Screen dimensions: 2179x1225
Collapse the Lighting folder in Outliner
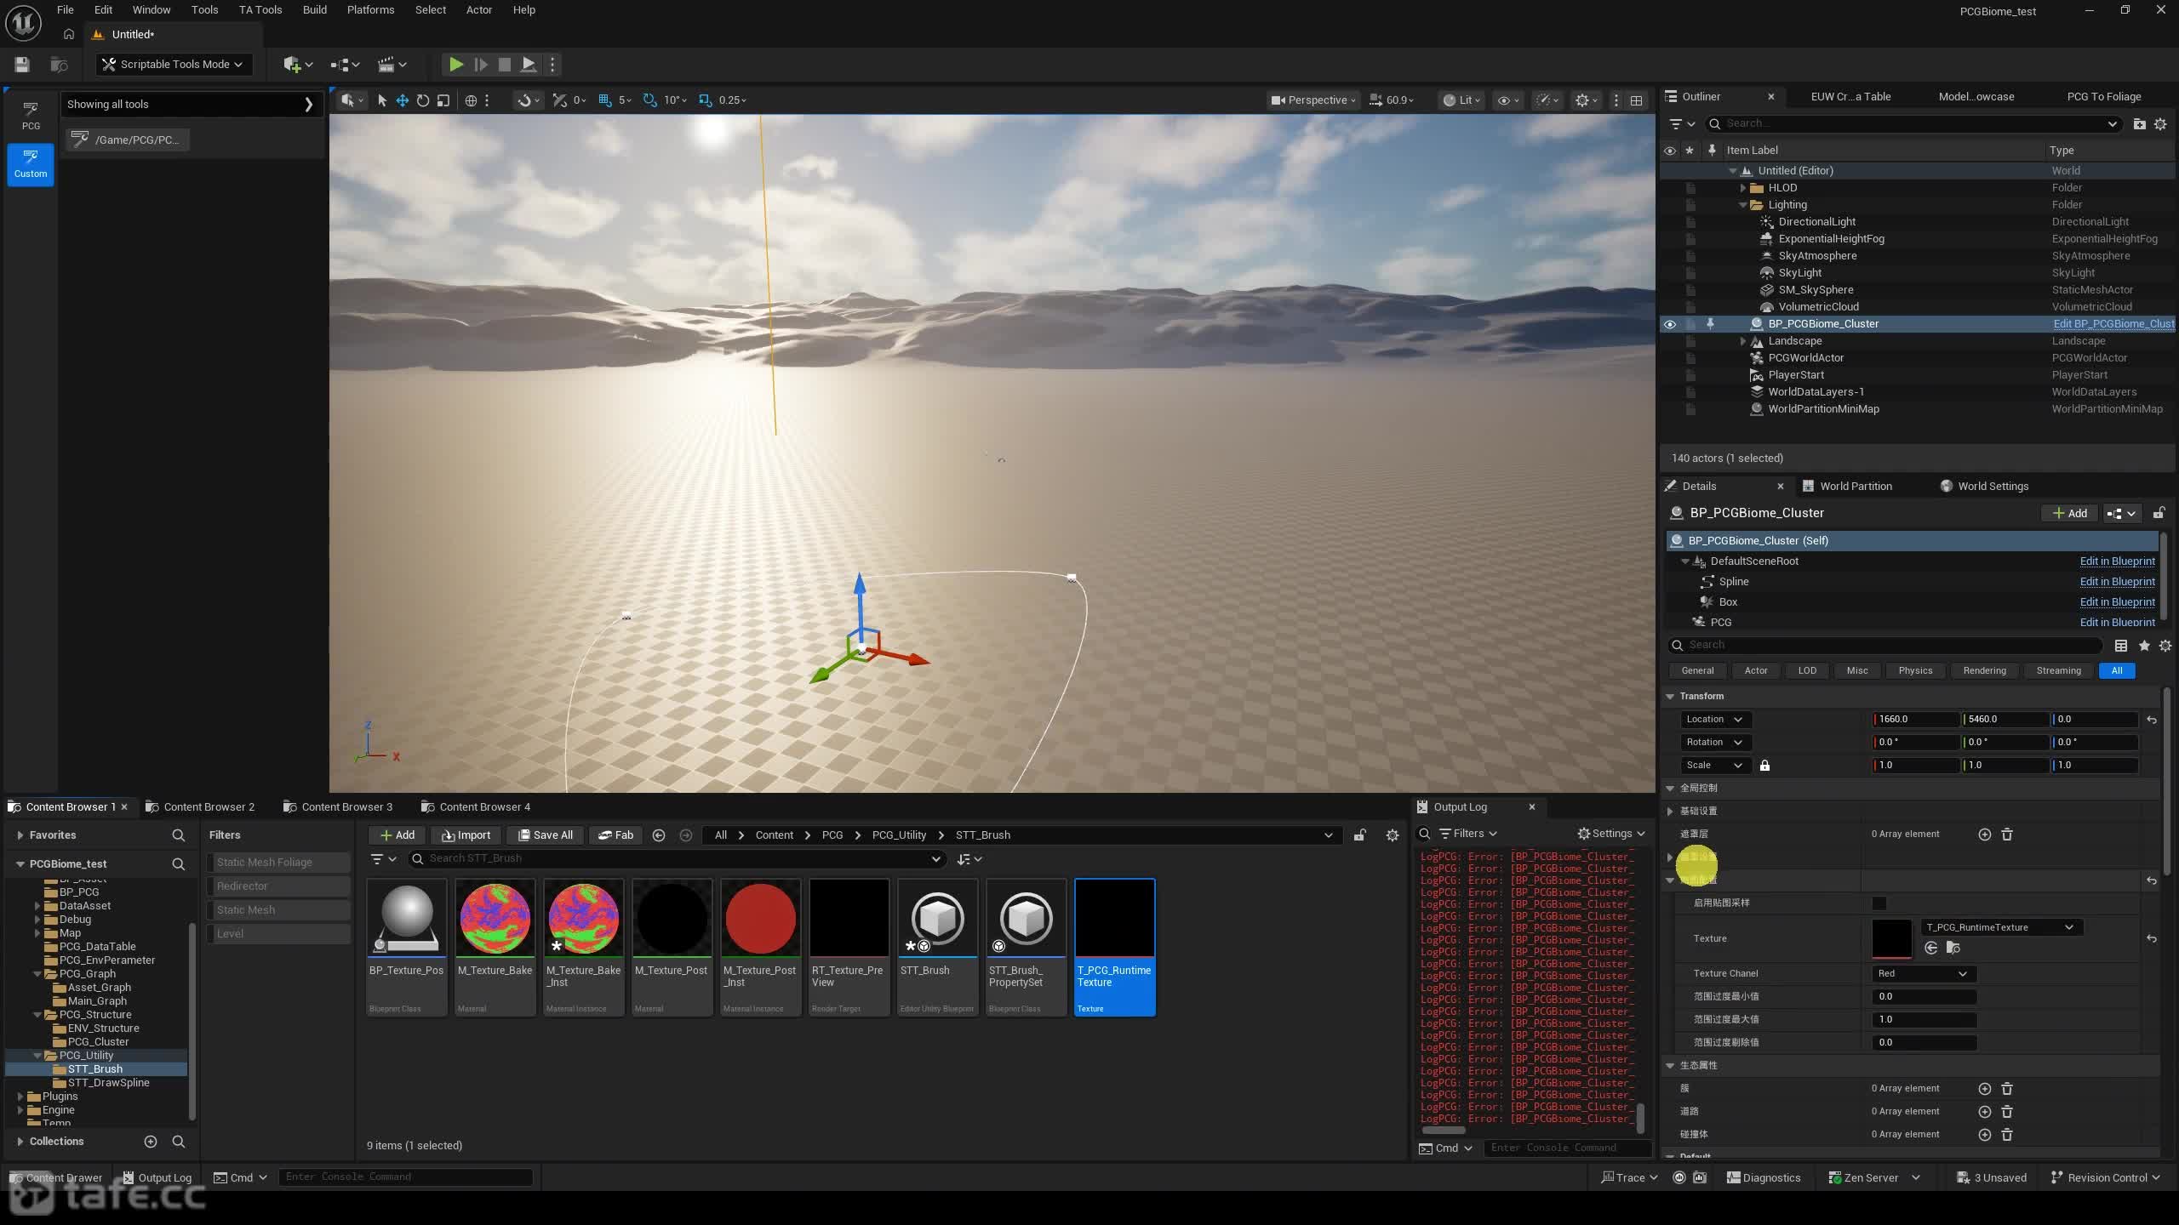(1742, 205)
